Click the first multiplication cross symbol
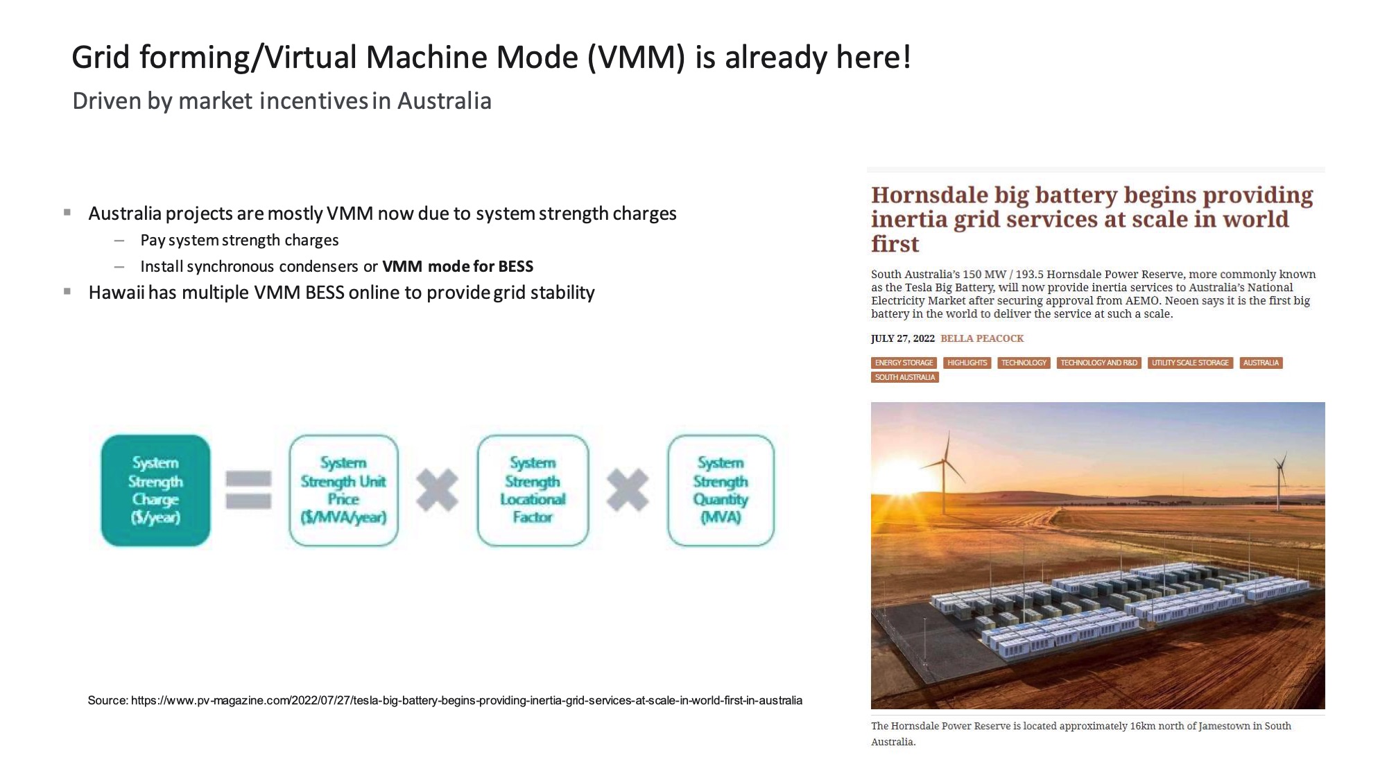This screenshot has width=1387, height=780. click(x=437, y=489)
